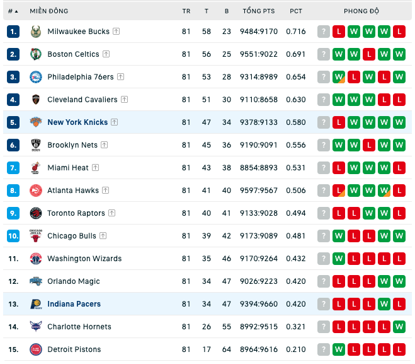Screen dimensions: 415x364
Task: Open the New York Knicks team link
Action: point(77,122)
